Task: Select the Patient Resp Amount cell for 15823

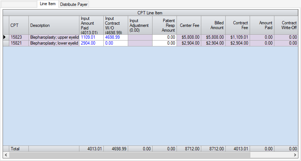Action: pyautogui.click(x=164, y=37)
